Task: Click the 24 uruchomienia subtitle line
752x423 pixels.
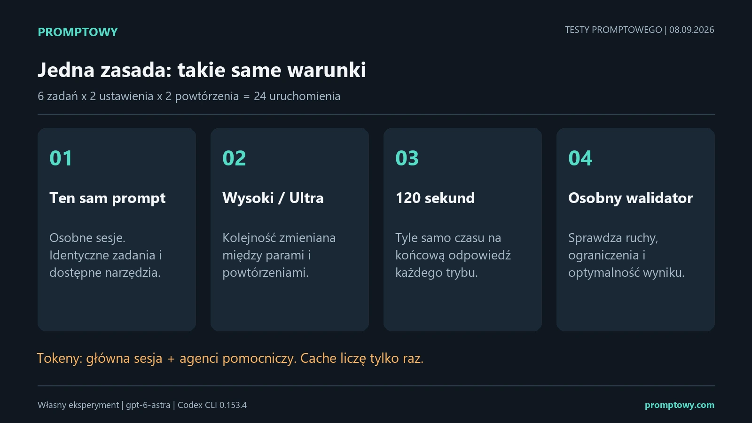Action: [x=189, y=96]
